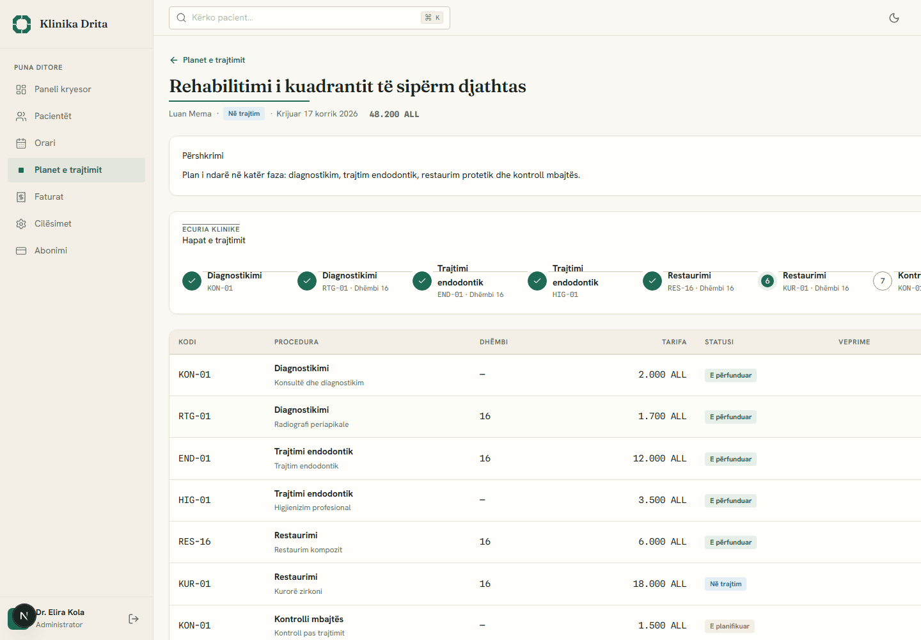Click the HIG-01 code in the table
The height and width of the screenshot is (640, 921).
194,500
